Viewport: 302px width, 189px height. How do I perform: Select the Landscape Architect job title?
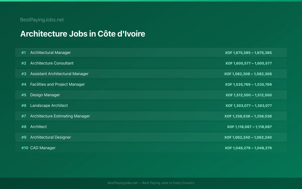pos(49,106)
